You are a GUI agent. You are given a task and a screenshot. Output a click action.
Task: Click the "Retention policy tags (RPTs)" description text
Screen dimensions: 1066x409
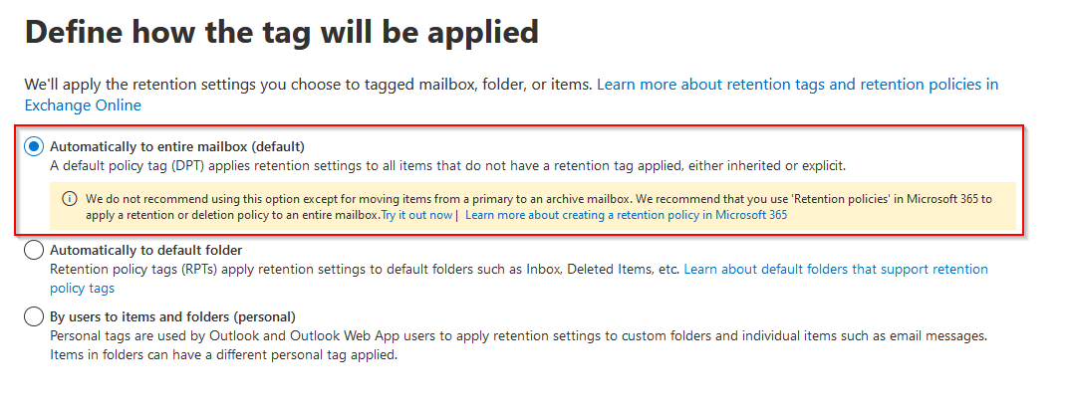point(365,270)
